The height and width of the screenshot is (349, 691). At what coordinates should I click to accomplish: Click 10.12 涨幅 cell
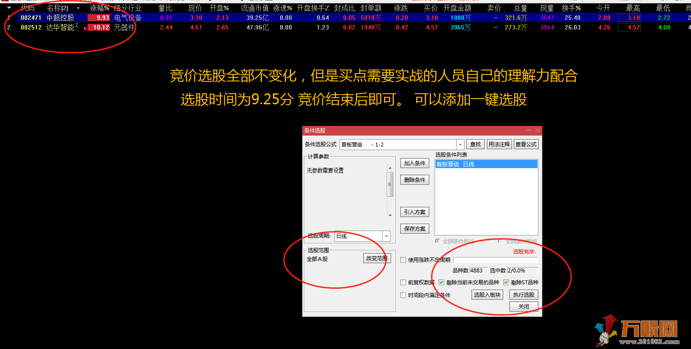[99, 27]
